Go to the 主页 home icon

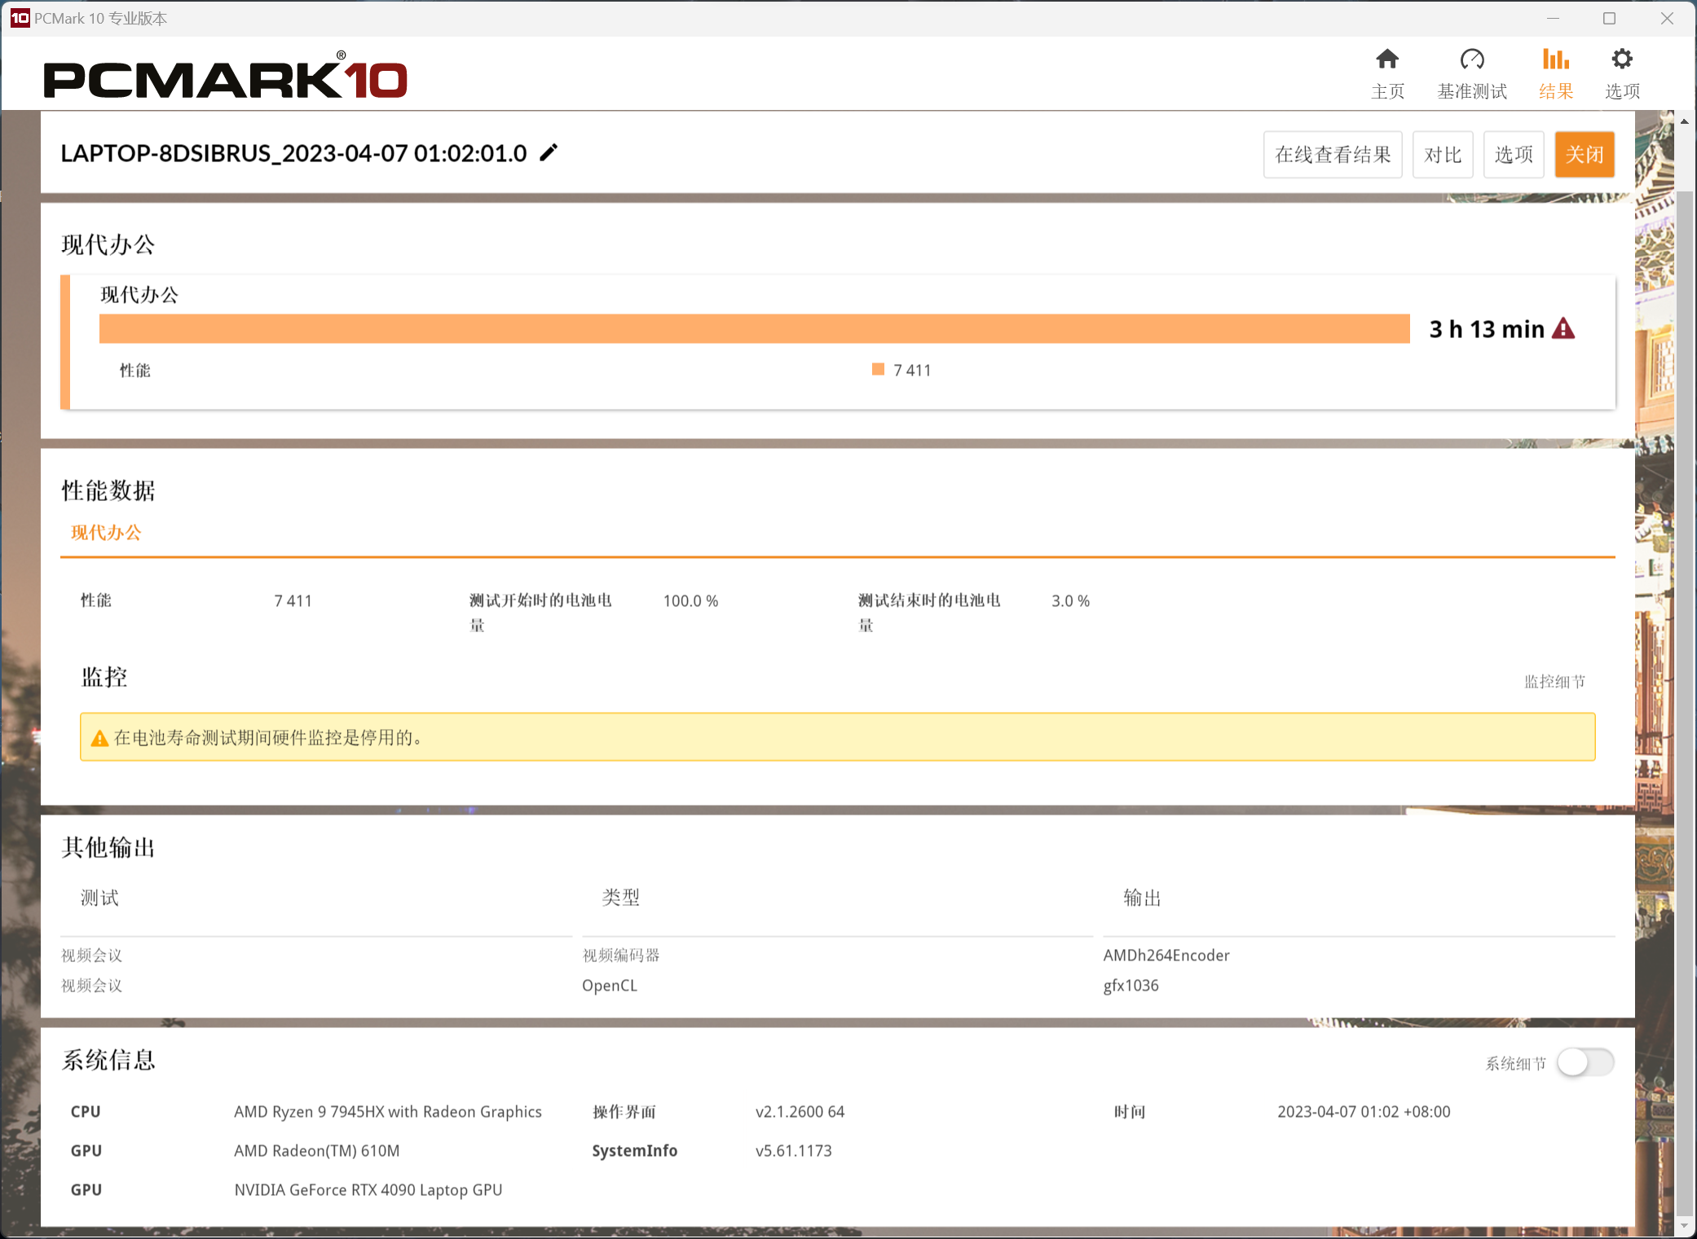[x=1387, y=59]
